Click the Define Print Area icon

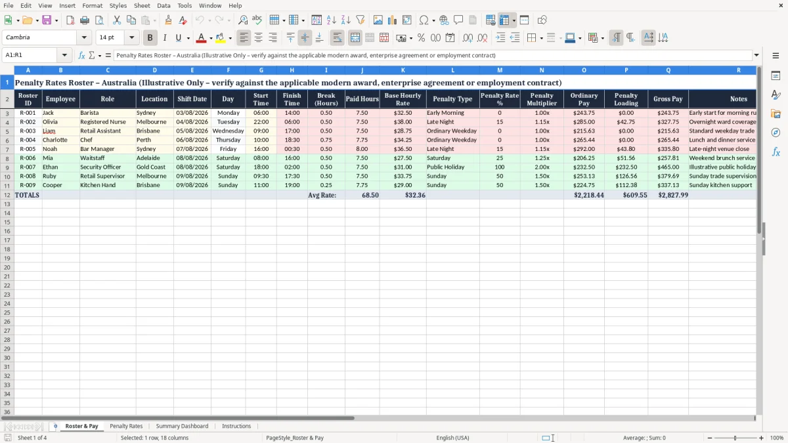click(x=491, y=20)
